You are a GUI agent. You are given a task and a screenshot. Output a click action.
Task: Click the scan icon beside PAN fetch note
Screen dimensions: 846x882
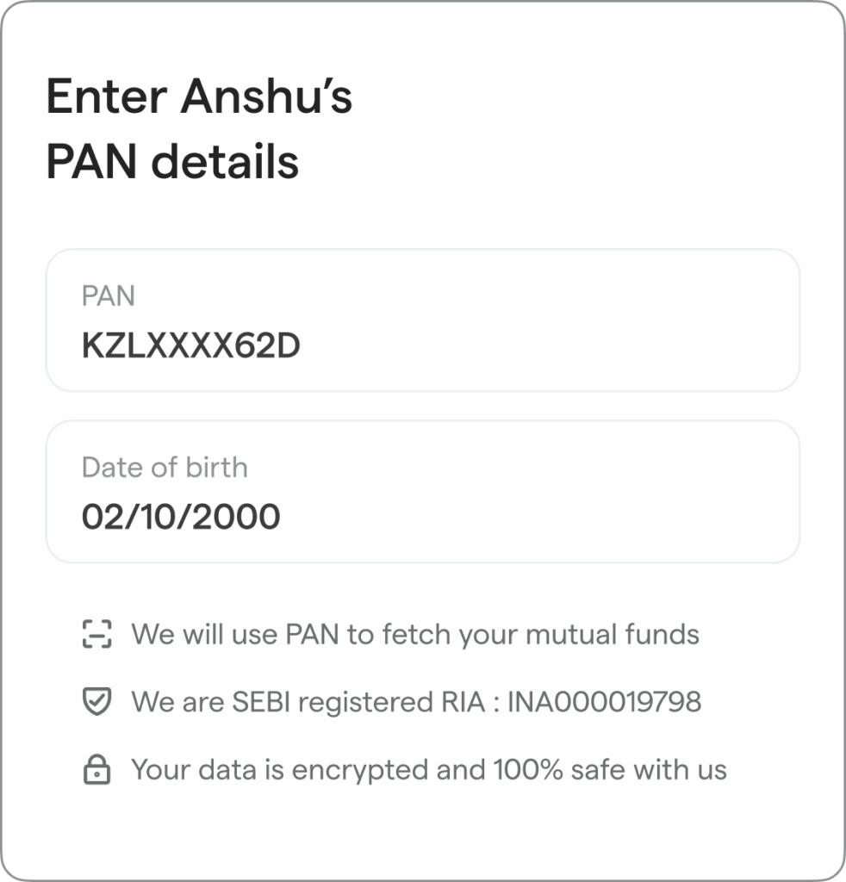pos(96,635)
